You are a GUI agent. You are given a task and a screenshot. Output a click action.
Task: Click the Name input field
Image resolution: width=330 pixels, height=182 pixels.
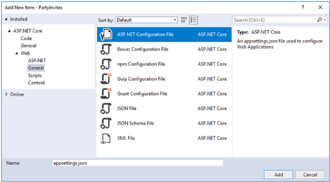pos(138,163)
